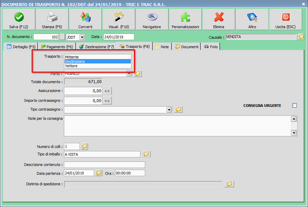Open the Navigatore compass button

(152, 19)
